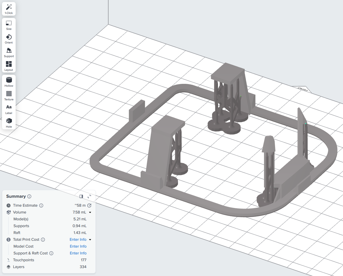Click the Supports 0.94 mL value
343x276 pixels.
click(80, 226)
